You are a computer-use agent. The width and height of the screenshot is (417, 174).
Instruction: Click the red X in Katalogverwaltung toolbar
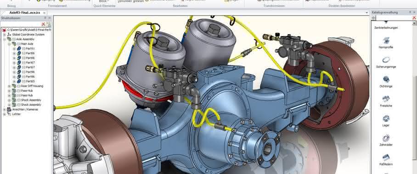click(x=414, y=18)
